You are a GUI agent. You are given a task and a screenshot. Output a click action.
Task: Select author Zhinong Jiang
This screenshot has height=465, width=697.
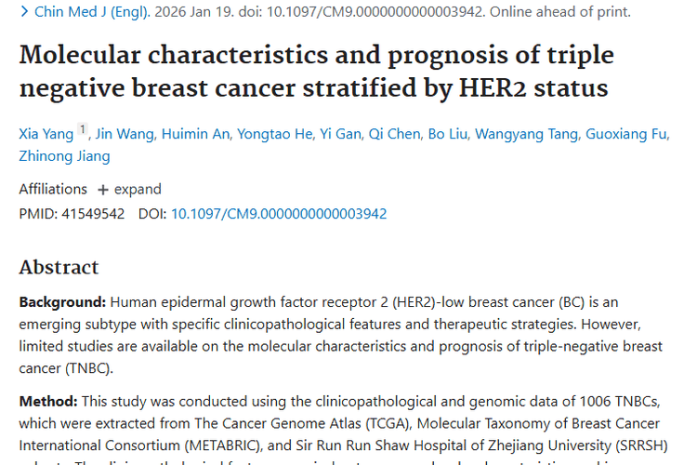coord(63,157)
